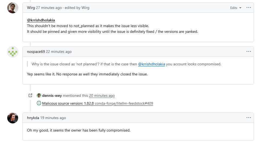Follow the @krrishdholakia mention in Wirg's comment
Image resolution: width=259 pixels, height=144 pixels.
click(x=41, y=20)
